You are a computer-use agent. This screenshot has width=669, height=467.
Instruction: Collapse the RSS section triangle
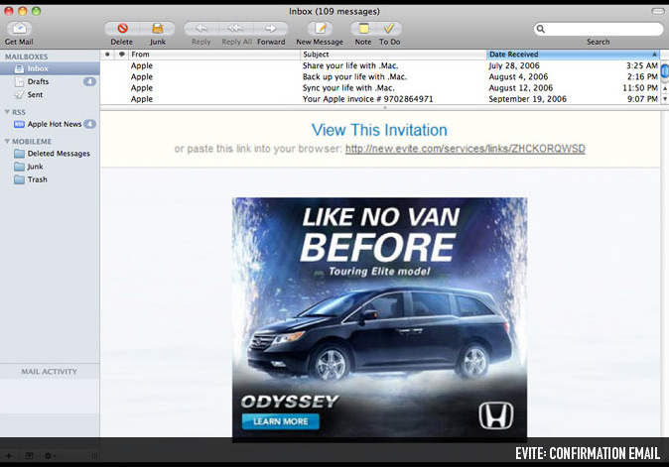pos(7,112)
